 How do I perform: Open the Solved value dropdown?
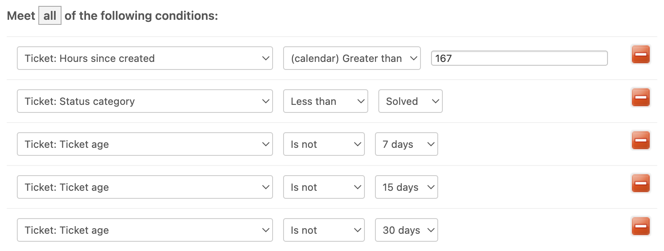click(410, 101)
